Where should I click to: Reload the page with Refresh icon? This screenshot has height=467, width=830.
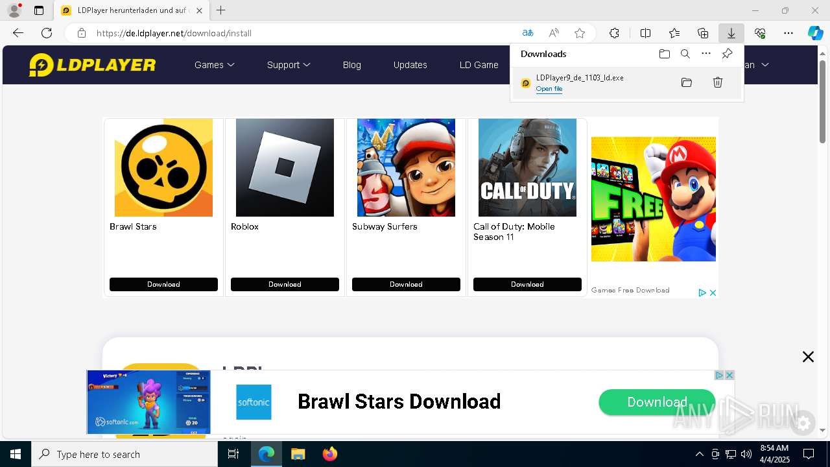tap(47, 33)
